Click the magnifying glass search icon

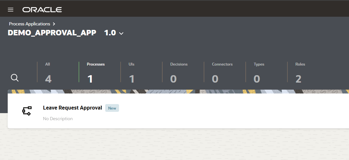point(15,78)
